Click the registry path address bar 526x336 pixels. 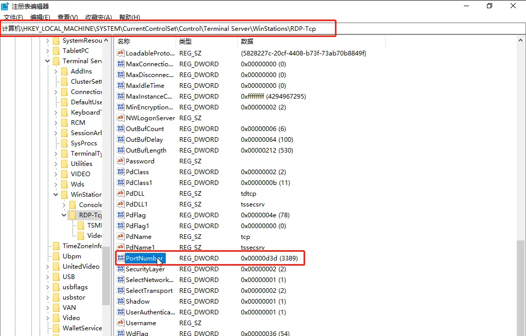[168, 29]
